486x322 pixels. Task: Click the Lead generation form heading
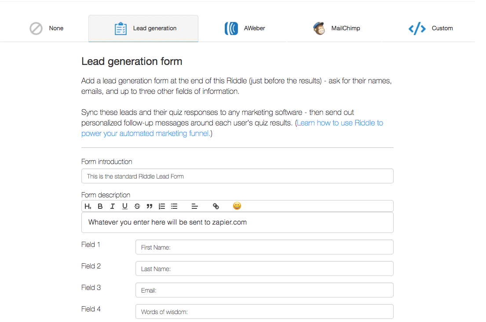132,61
